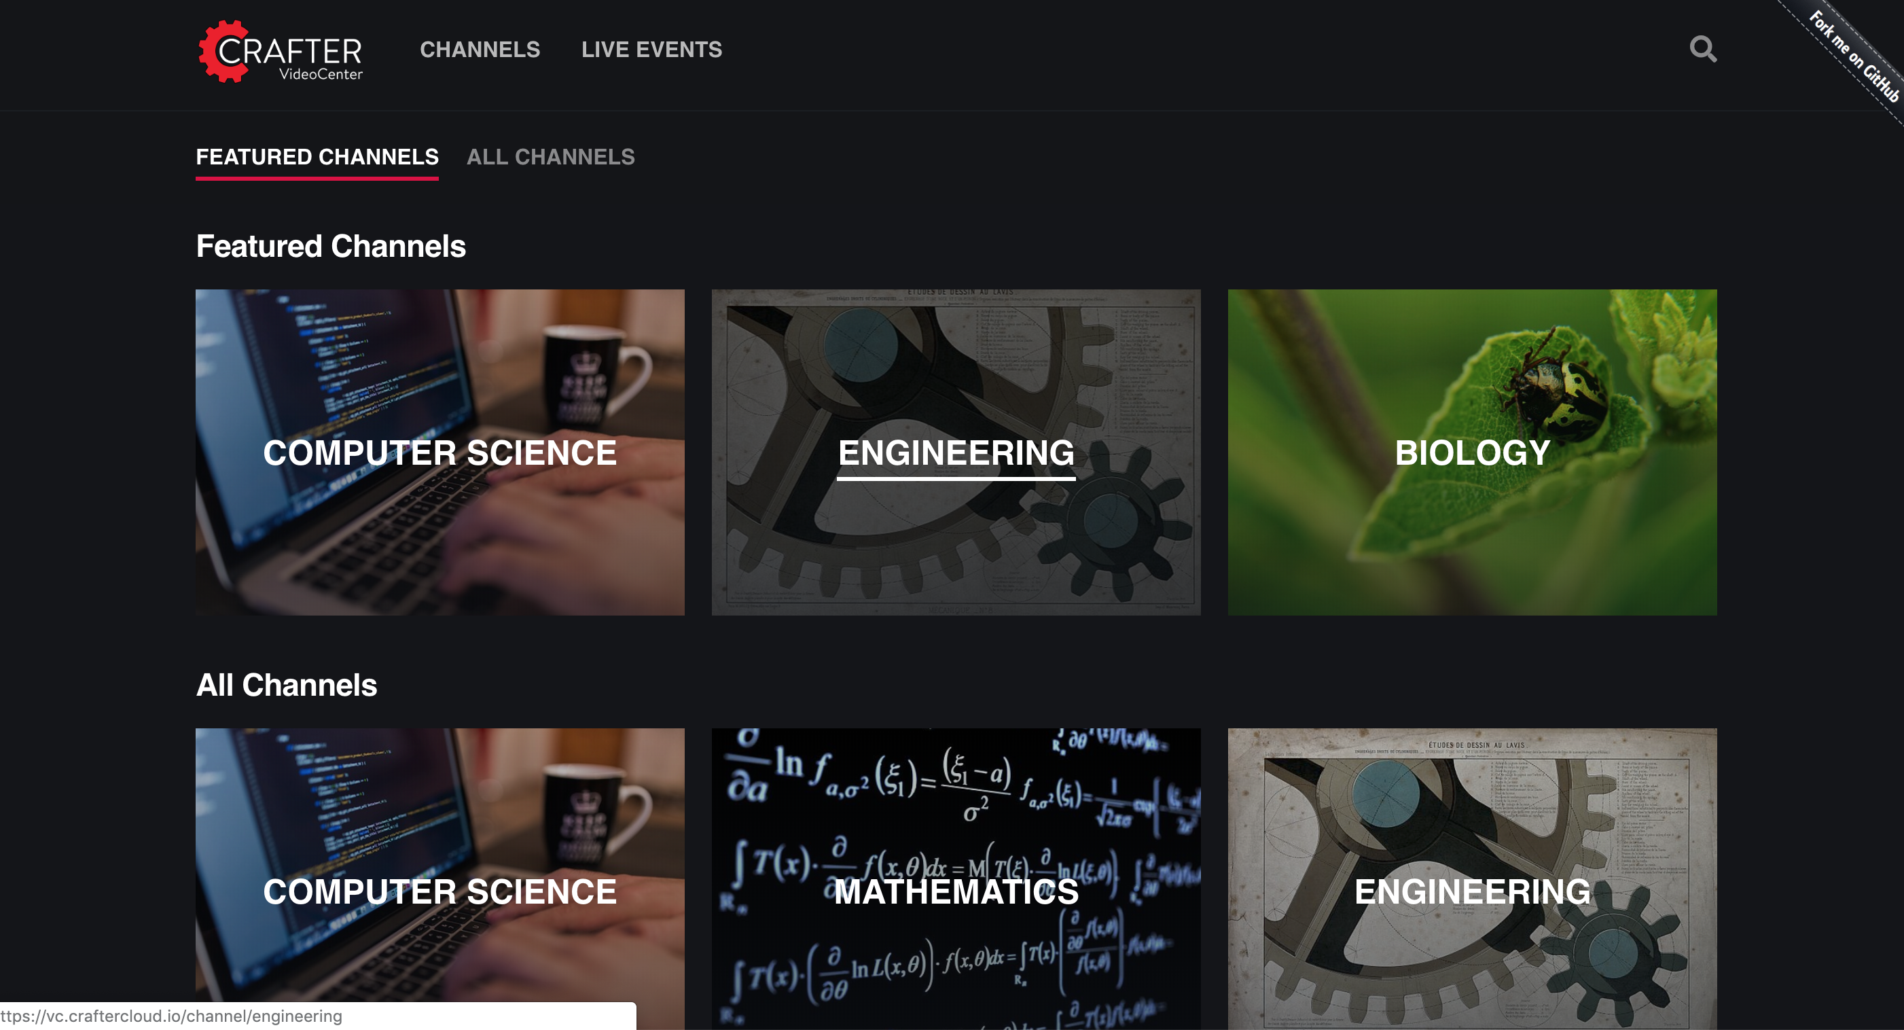The width and height of the screenshot is (1904, 1030).
Task: Go to LIVE EVENTS in the header
Action: pyautogui.click(x=651, y=50)
